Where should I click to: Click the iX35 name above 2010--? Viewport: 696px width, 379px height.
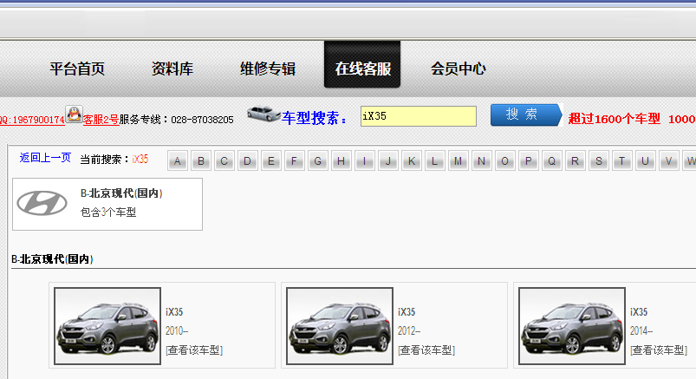point(174,312)
